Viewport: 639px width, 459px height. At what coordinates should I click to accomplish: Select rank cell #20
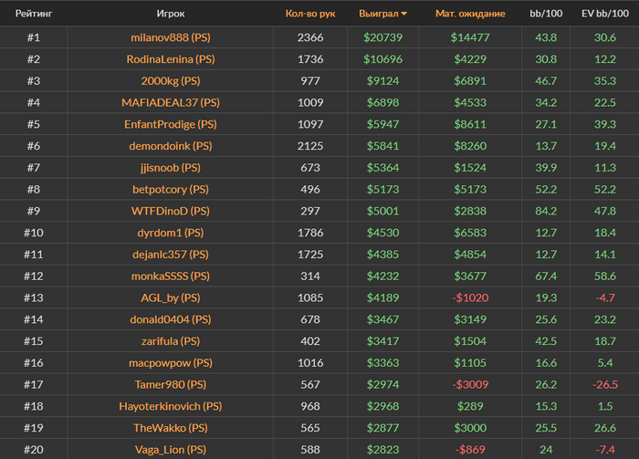pyautogui.click(x=34, y=450)
